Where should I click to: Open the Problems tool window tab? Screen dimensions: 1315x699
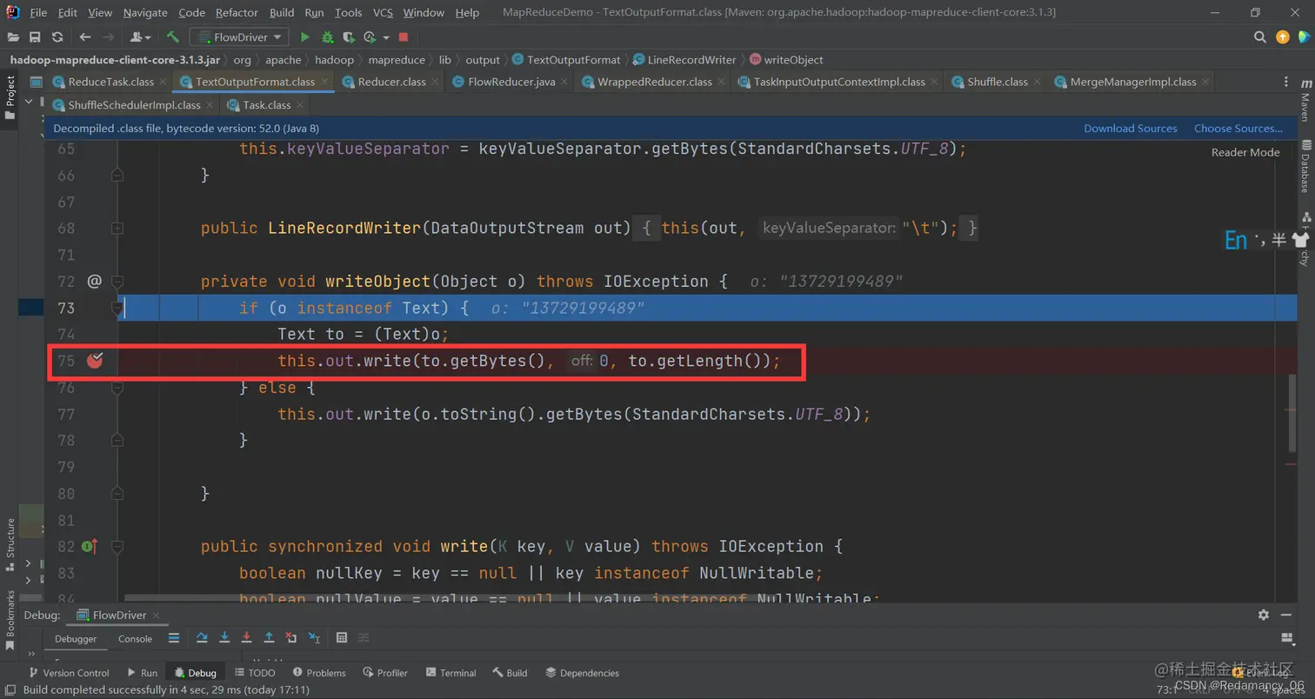(319, 673)
